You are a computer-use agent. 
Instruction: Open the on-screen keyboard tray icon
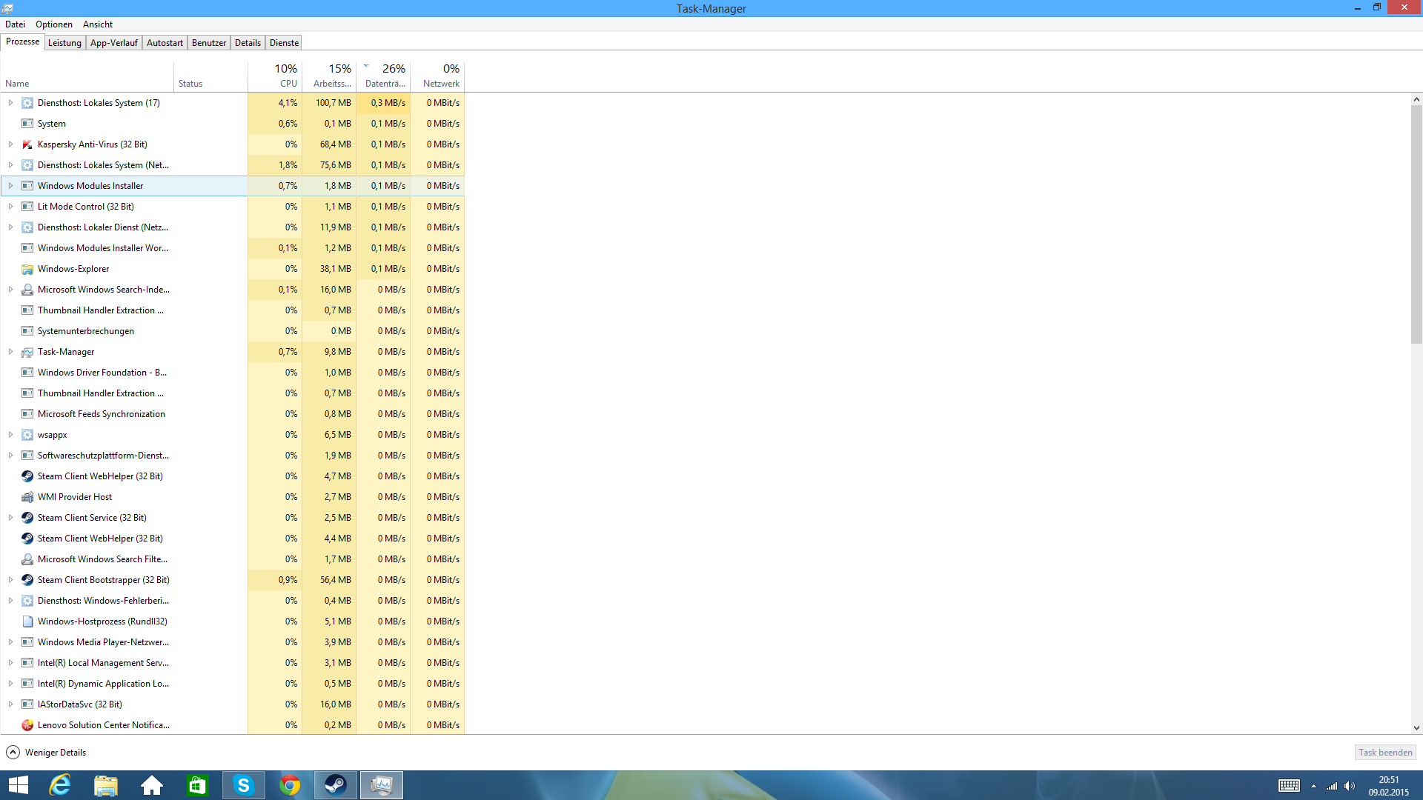tap(1289, 786)
